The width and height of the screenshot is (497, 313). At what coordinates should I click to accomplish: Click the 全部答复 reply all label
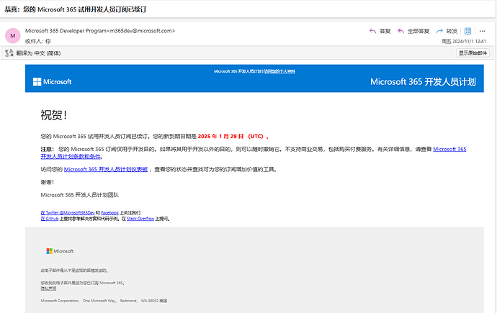point(418,31)
